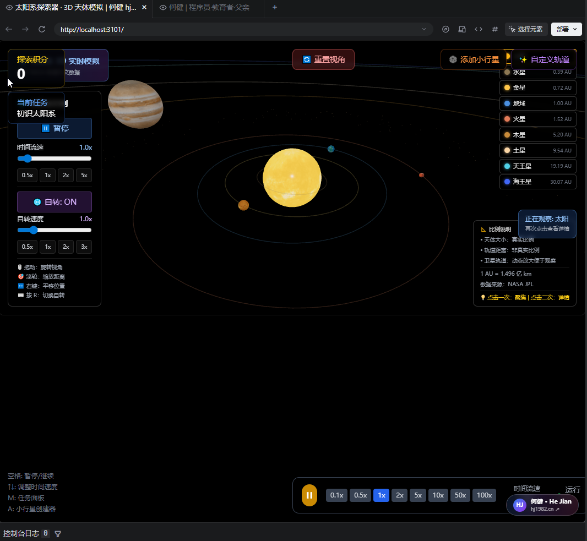Switch to the 何健 程序员 browser tab

[x=208, y=7]
